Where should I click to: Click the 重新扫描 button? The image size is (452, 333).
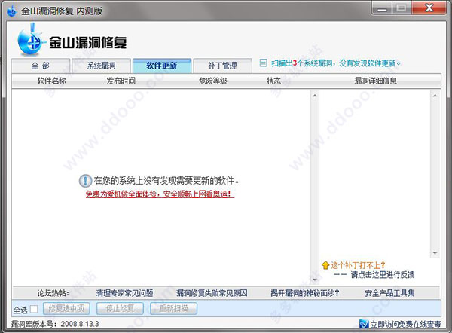pyautogui.click(x=173, y=308)
